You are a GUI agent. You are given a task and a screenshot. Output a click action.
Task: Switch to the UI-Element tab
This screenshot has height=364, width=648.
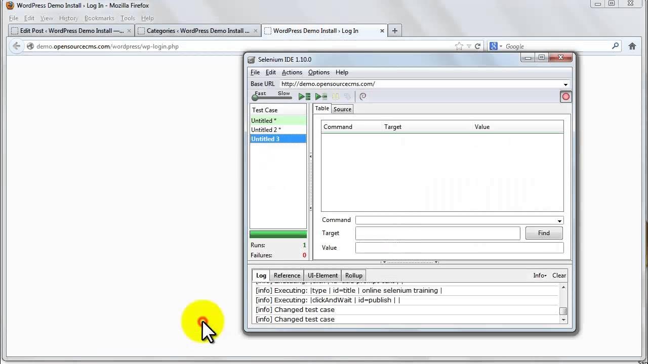322,276
